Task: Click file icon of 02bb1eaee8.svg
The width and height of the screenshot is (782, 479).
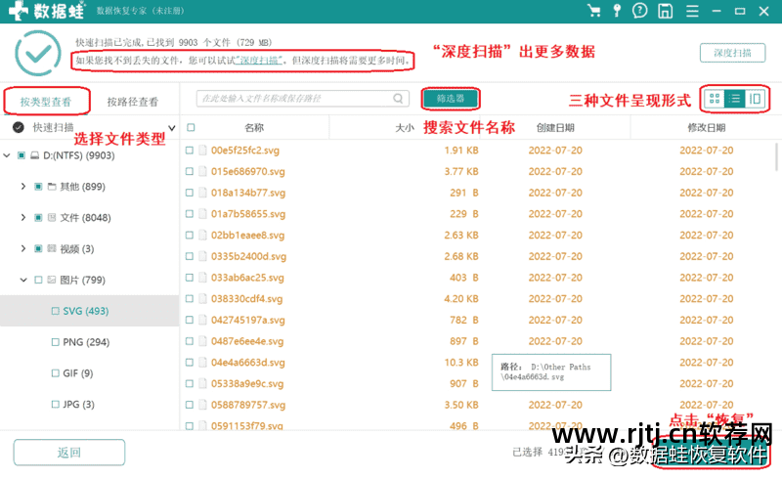Action: 202,235
